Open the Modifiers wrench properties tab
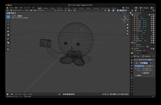The height and width of the screenshot is (105, 161). pyautogui.click(x=132, y=77)
